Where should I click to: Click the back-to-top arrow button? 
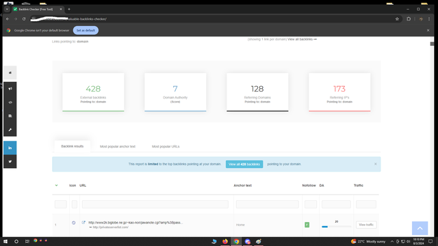pyautogui.click(x=420, y=228)
